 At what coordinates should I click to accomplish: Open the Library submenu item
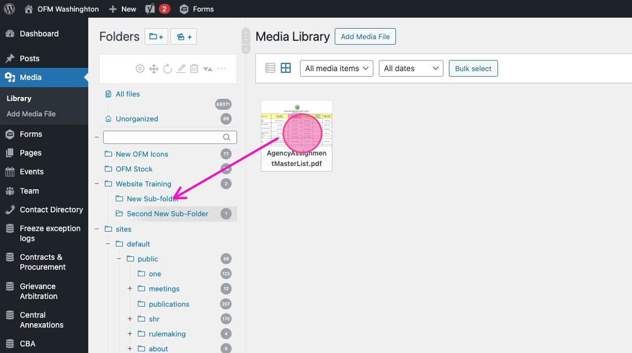coord(19,98)
